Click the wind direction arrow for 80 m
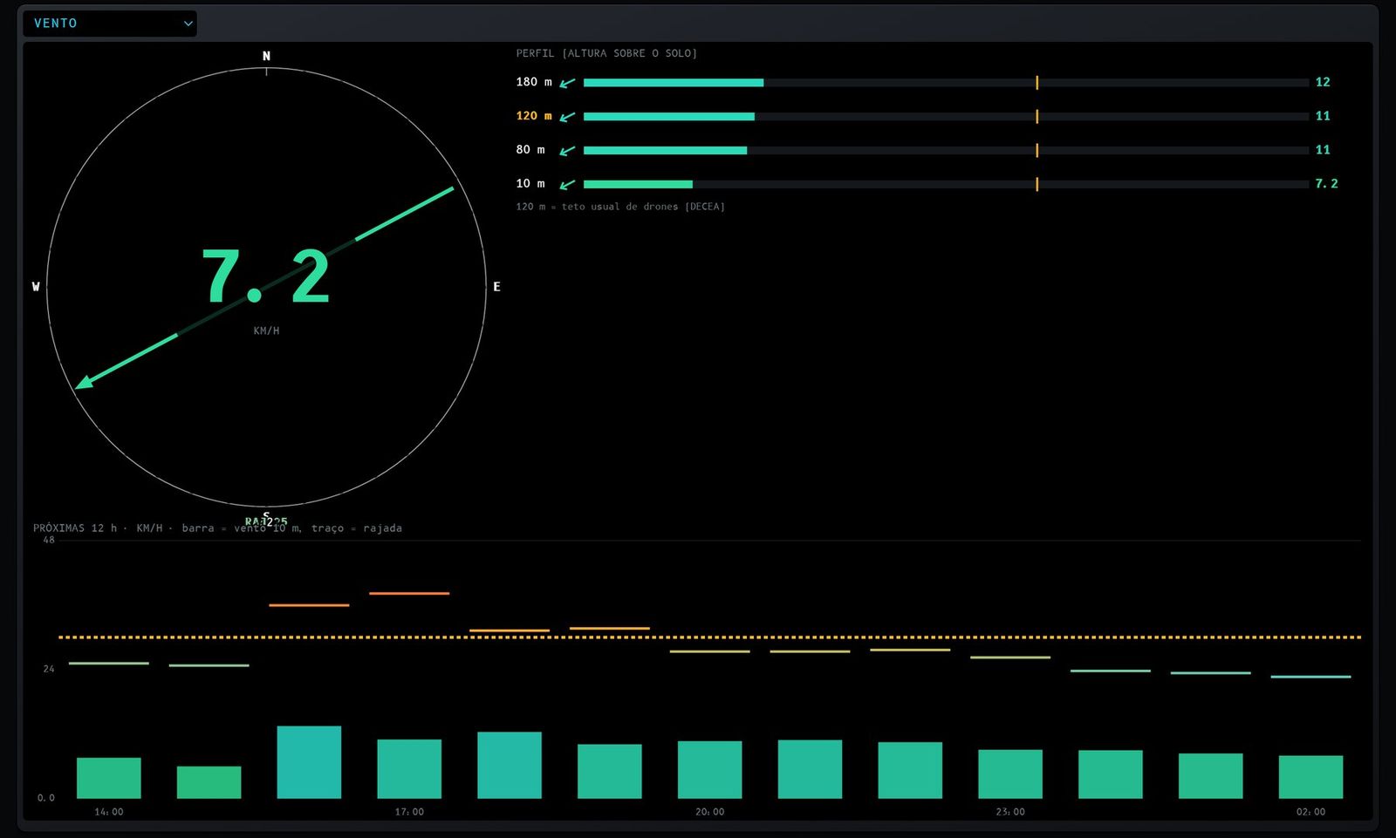The height and width of the screenshot is (838, 1396). coord(567,151)
